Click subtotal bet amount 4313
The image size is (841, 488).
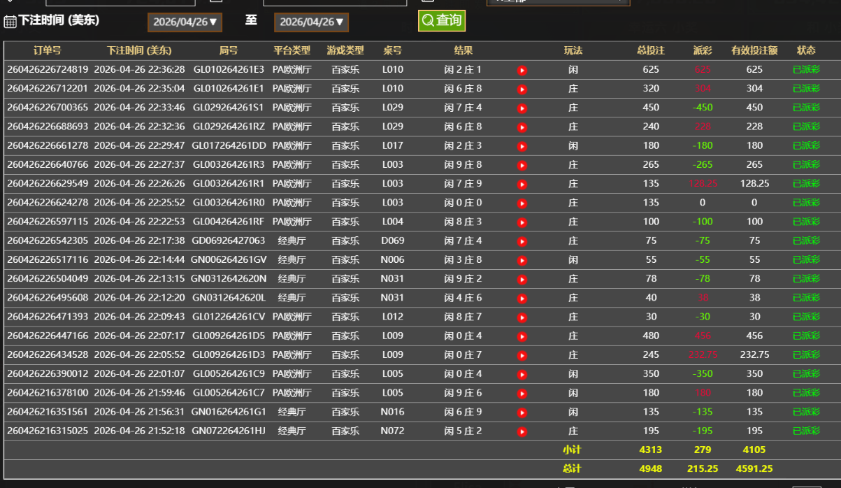(x=651, y=450)
